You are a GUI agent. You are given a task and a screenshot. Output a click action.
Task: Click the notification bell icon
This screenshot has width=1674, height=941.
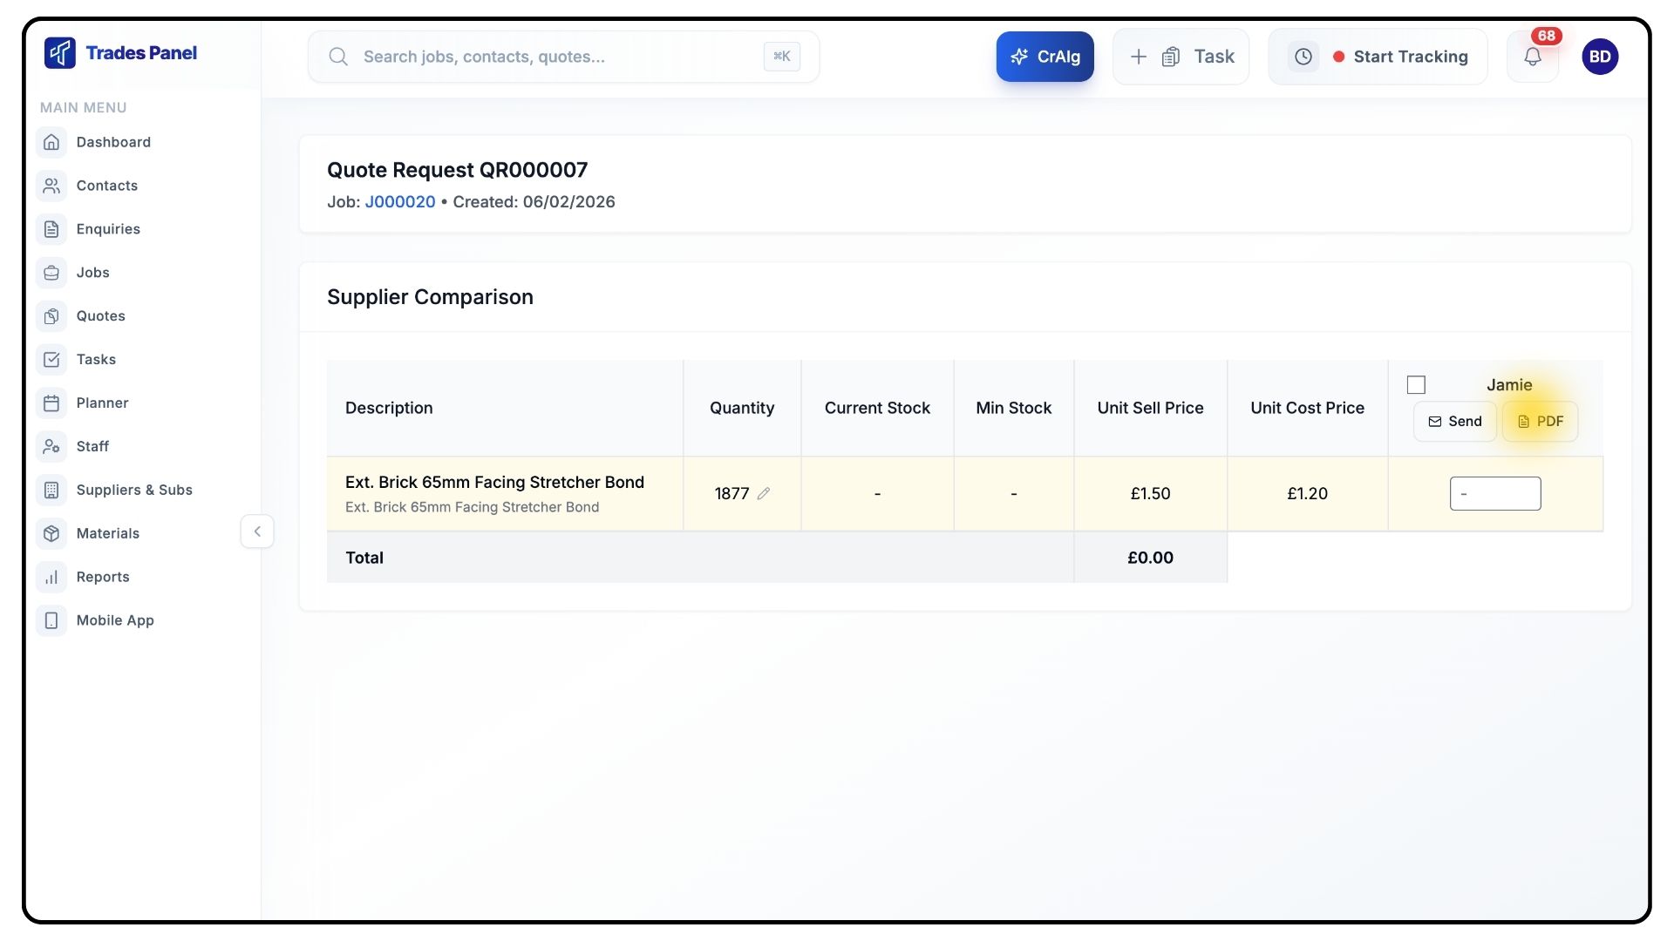click(1532, 57)
